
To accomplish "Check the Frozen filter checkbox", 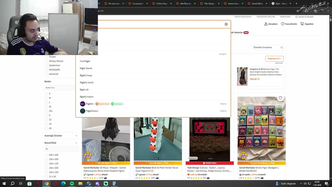I will 46,57.
